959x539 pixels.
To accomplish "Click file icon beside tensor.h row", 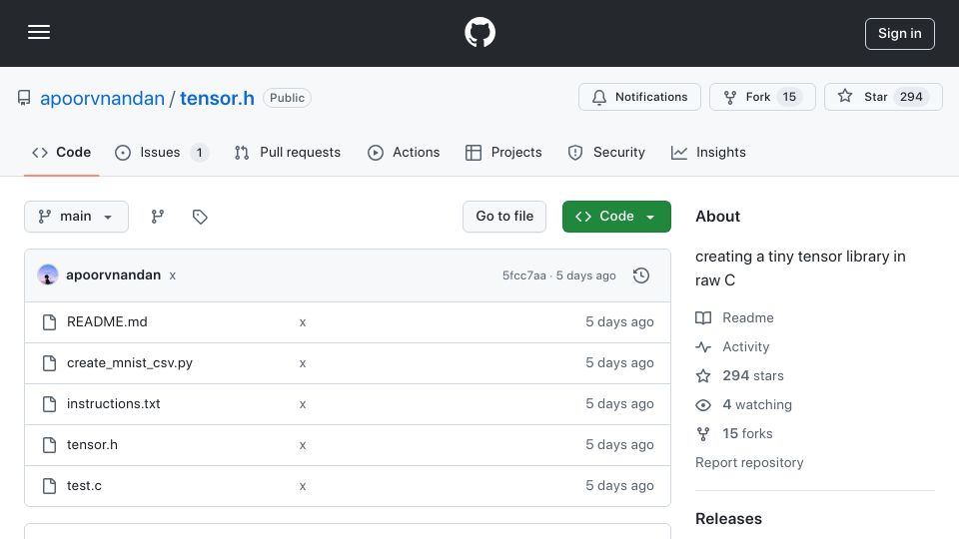I will (x=50, y=445).
